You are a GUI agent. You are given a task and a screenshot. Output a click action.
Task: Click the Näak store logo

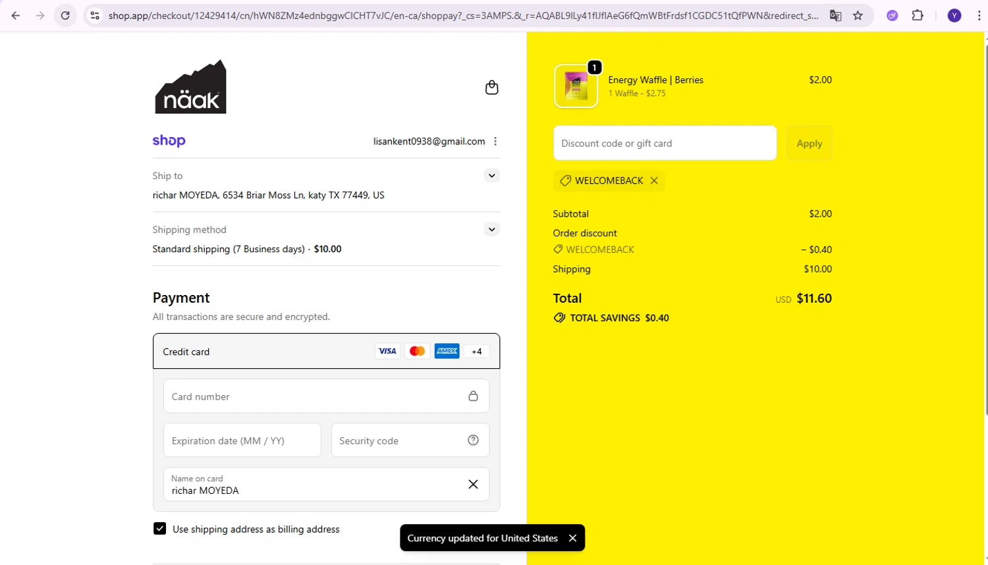coord(190,86)
